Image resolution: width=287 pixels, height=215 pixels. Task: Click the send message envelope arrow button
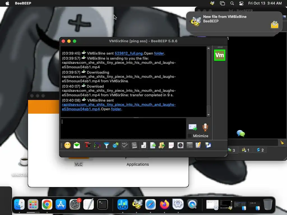193,127
